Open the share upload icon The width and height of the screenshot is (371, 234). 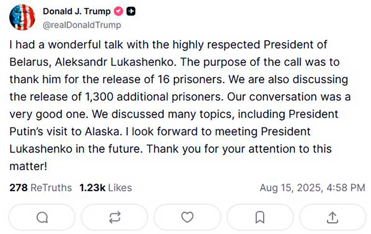point(333,217)
